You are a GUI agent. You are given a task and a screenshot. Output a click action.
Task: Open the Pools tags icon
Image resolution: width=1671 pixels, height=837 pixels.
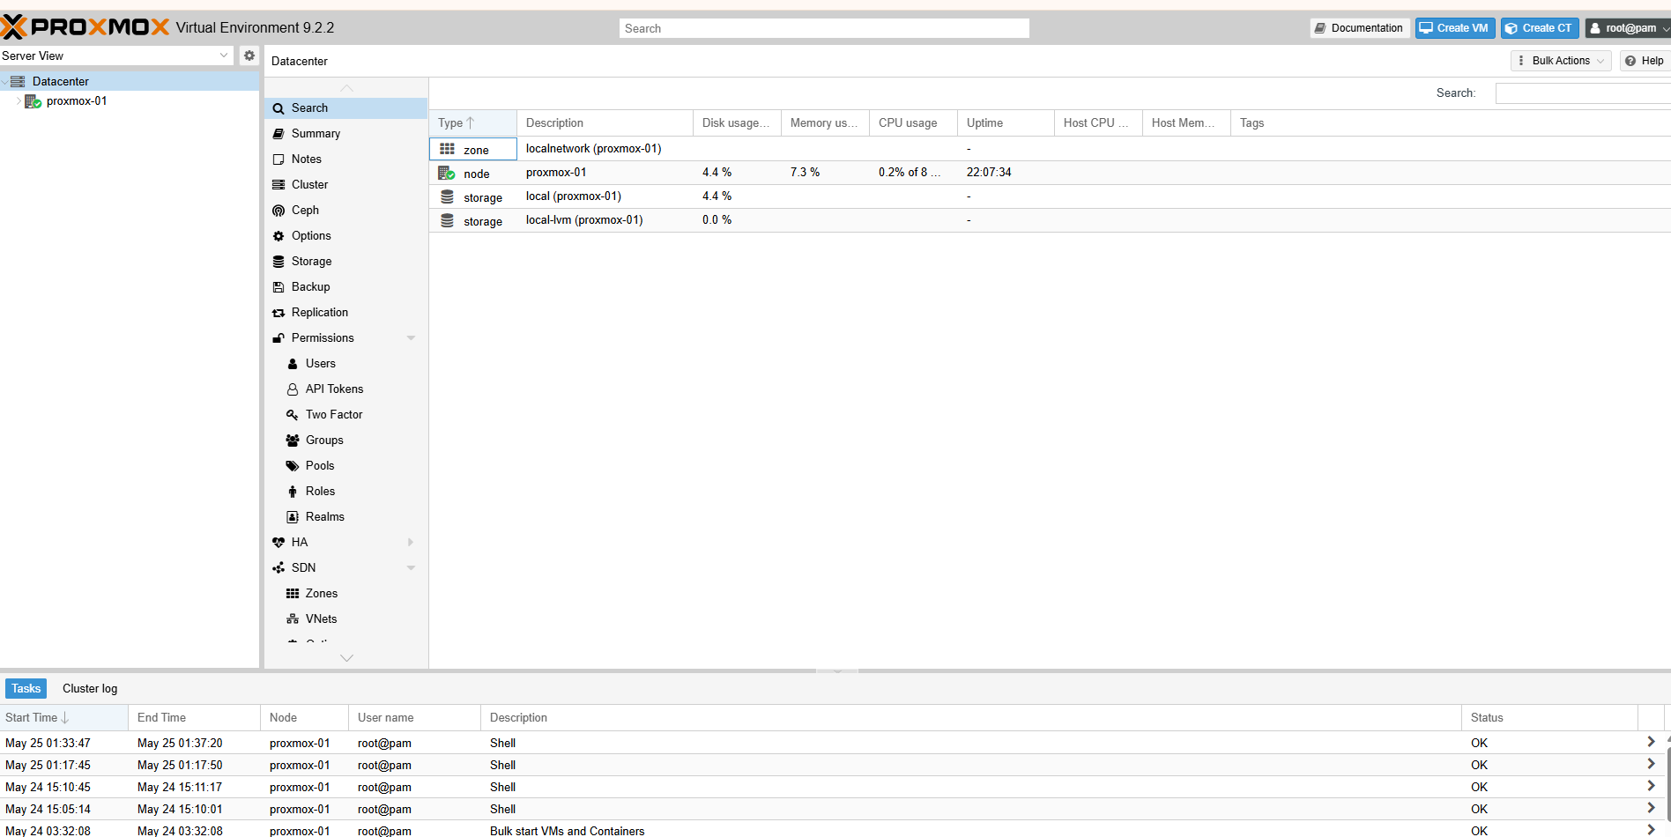point(293,466)
